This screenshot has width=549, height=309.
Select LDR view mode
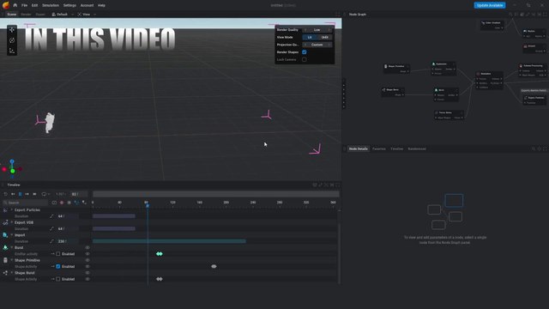pyautogui.click(x=310, y=37)
